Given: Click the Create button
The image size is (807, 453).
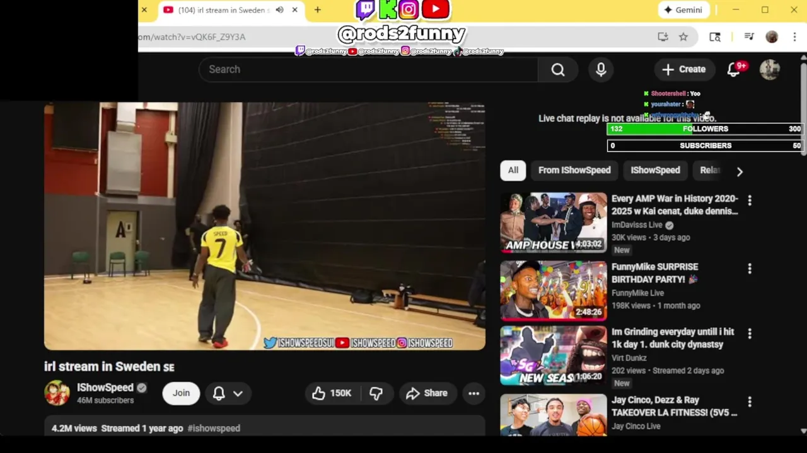Looking at the screenshot, I should (x=683, y=69).
